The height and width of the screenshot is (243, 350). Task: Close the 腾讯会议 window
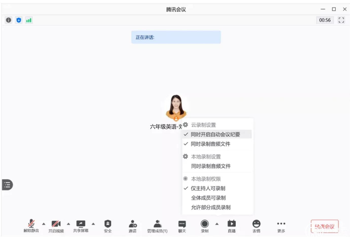tap(345, 9)
